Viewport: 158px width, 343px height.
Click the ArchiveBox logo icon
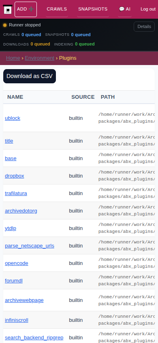[8, 9]
